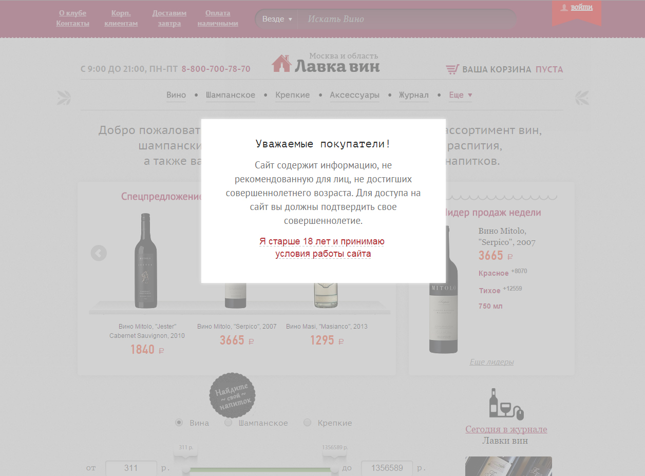The image size is (645, 476).
Task: Click the maximum price slider handle
Action: tap(335, 469)
